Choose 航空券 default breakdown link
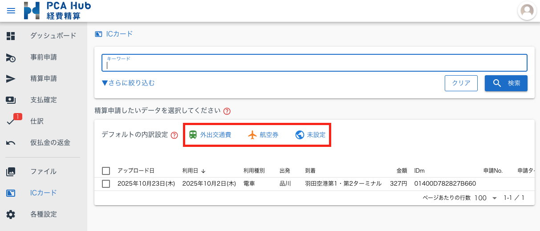 click(x=269, y=135)
